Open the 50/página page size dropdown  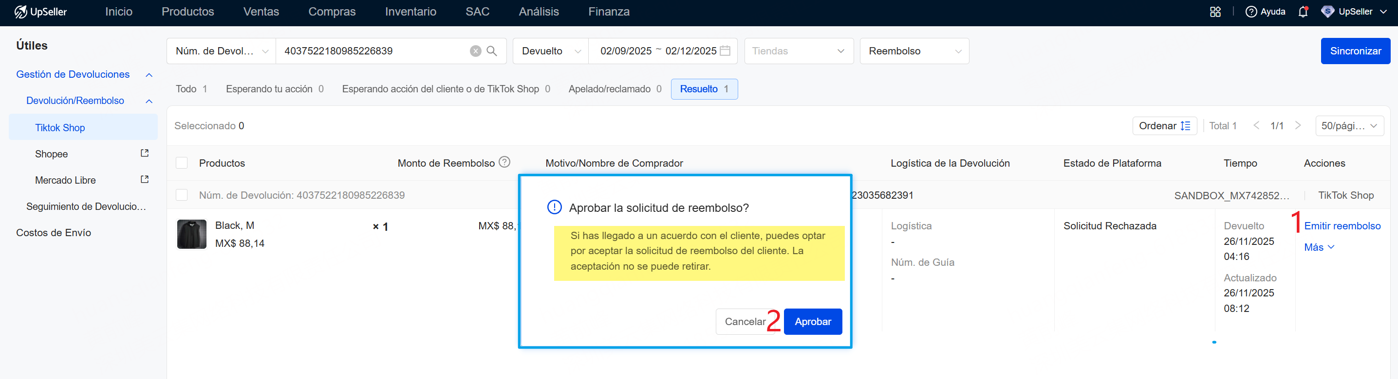tap(1349, 126)
